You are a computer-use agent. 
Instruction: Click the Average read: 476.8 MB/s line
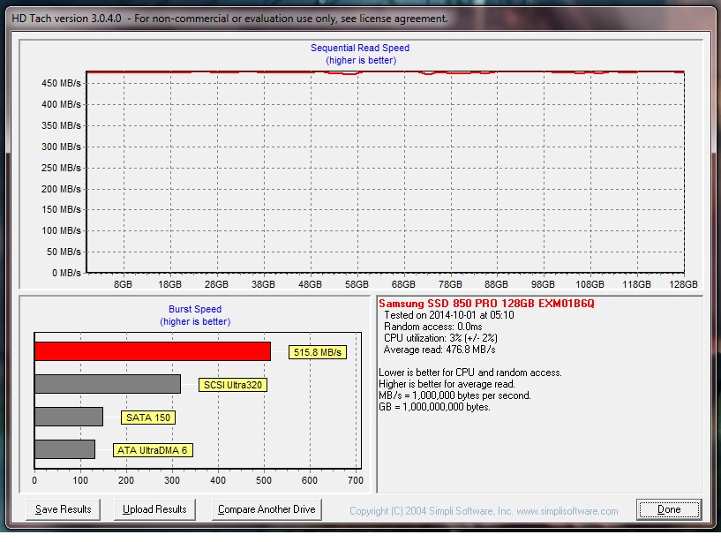click(x=439, y=350)
